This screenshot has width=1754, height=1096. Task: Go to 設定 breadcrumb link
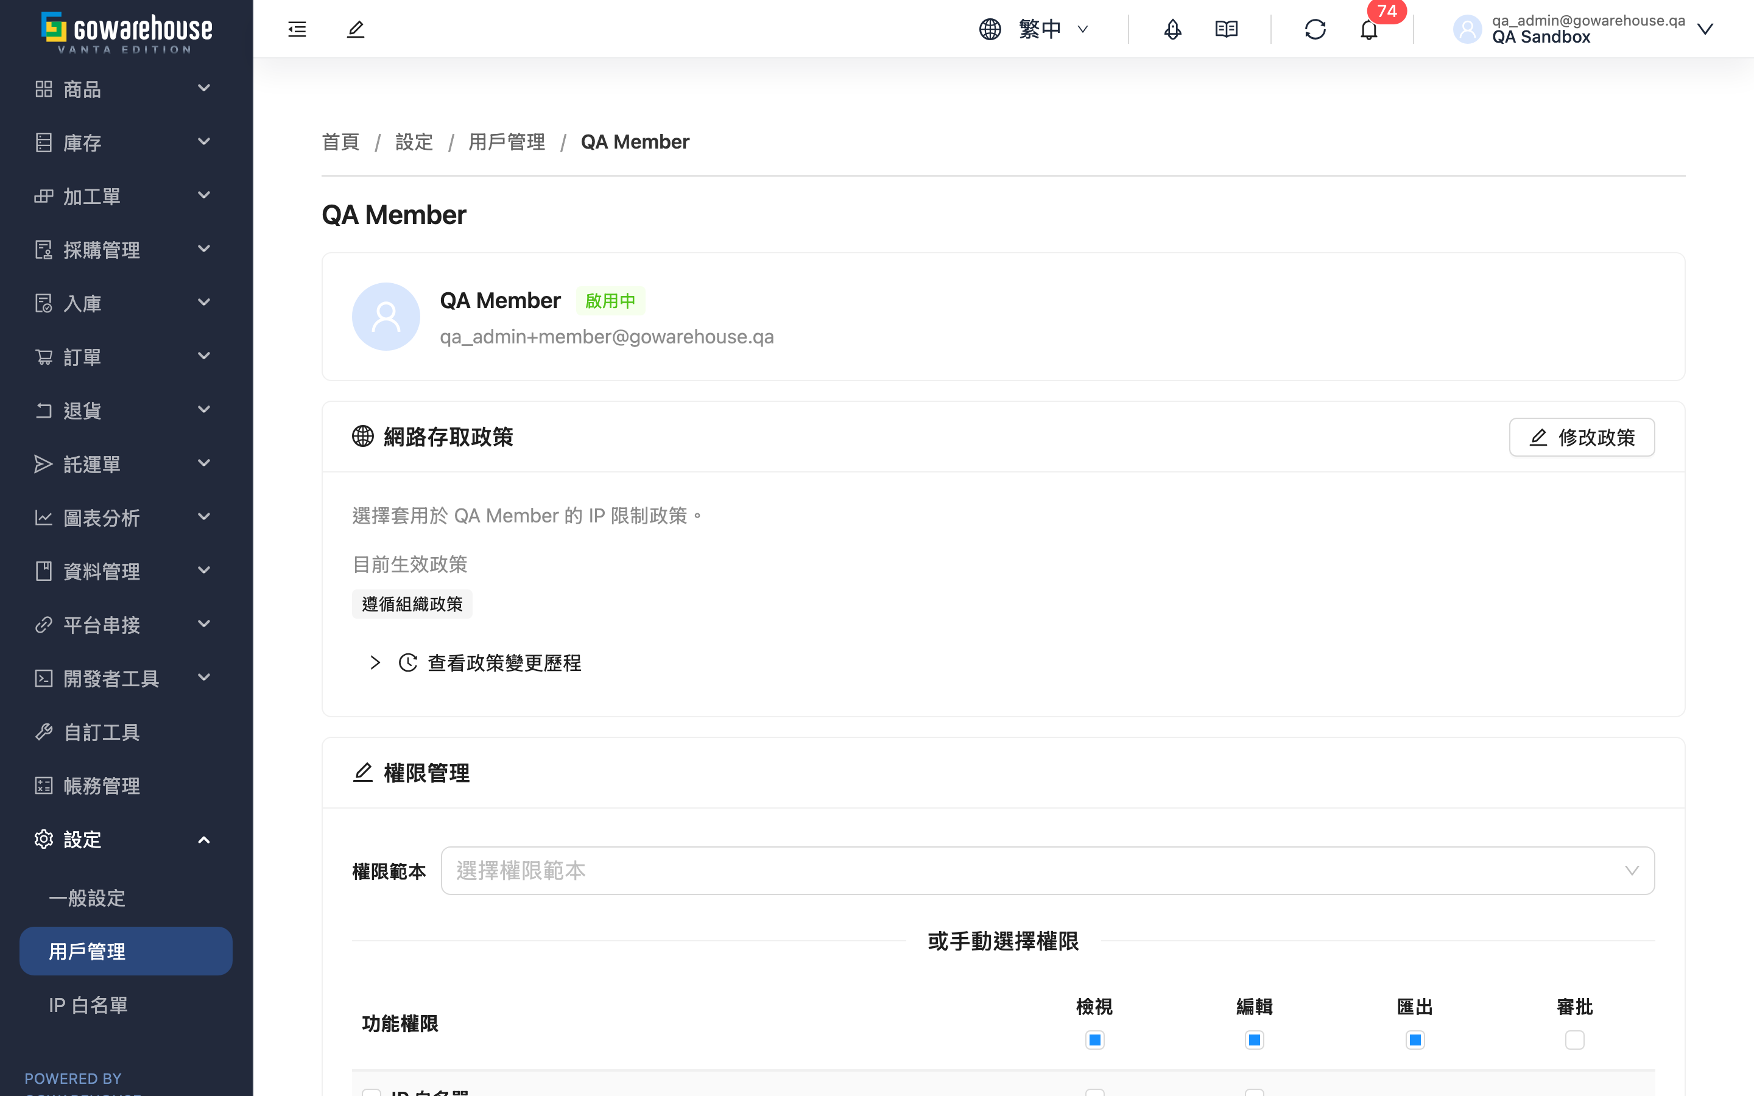coord(414,142)
